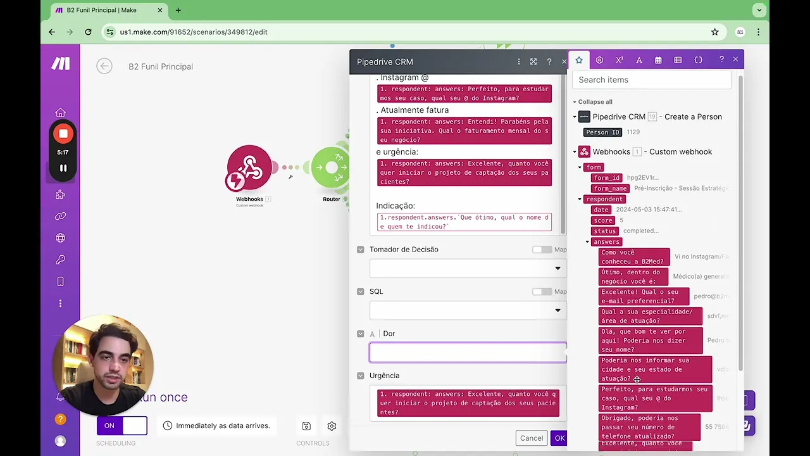Image resolution: width=810 pixels, height=456 pixels.
Task: Open help in Pipedrive CRM dialog header
Action: pyautogui.click(x=549, y=61)
